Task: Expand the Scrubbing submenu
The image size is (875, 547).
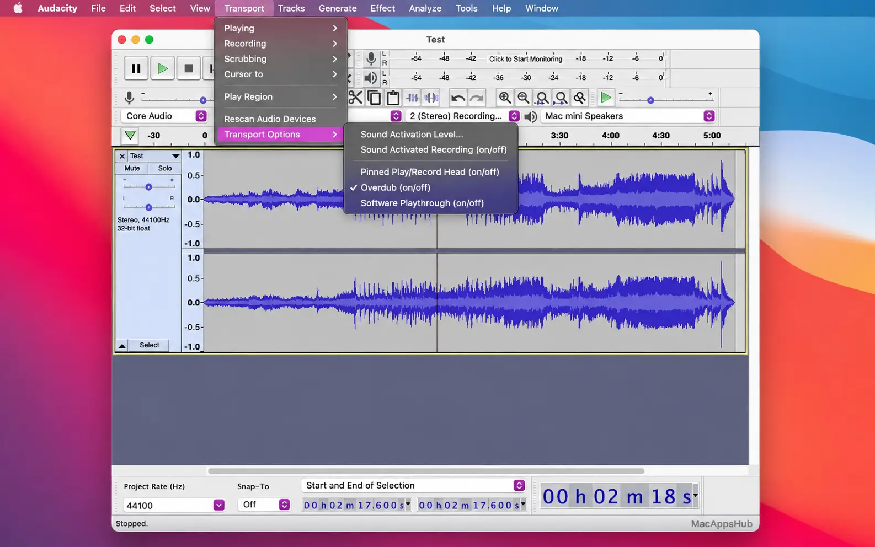Action: pyautogui.click(x=281, y=59)
